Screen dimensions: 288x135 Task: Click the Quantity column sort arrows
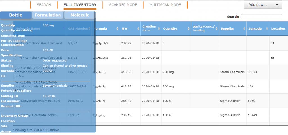(188, 29)
